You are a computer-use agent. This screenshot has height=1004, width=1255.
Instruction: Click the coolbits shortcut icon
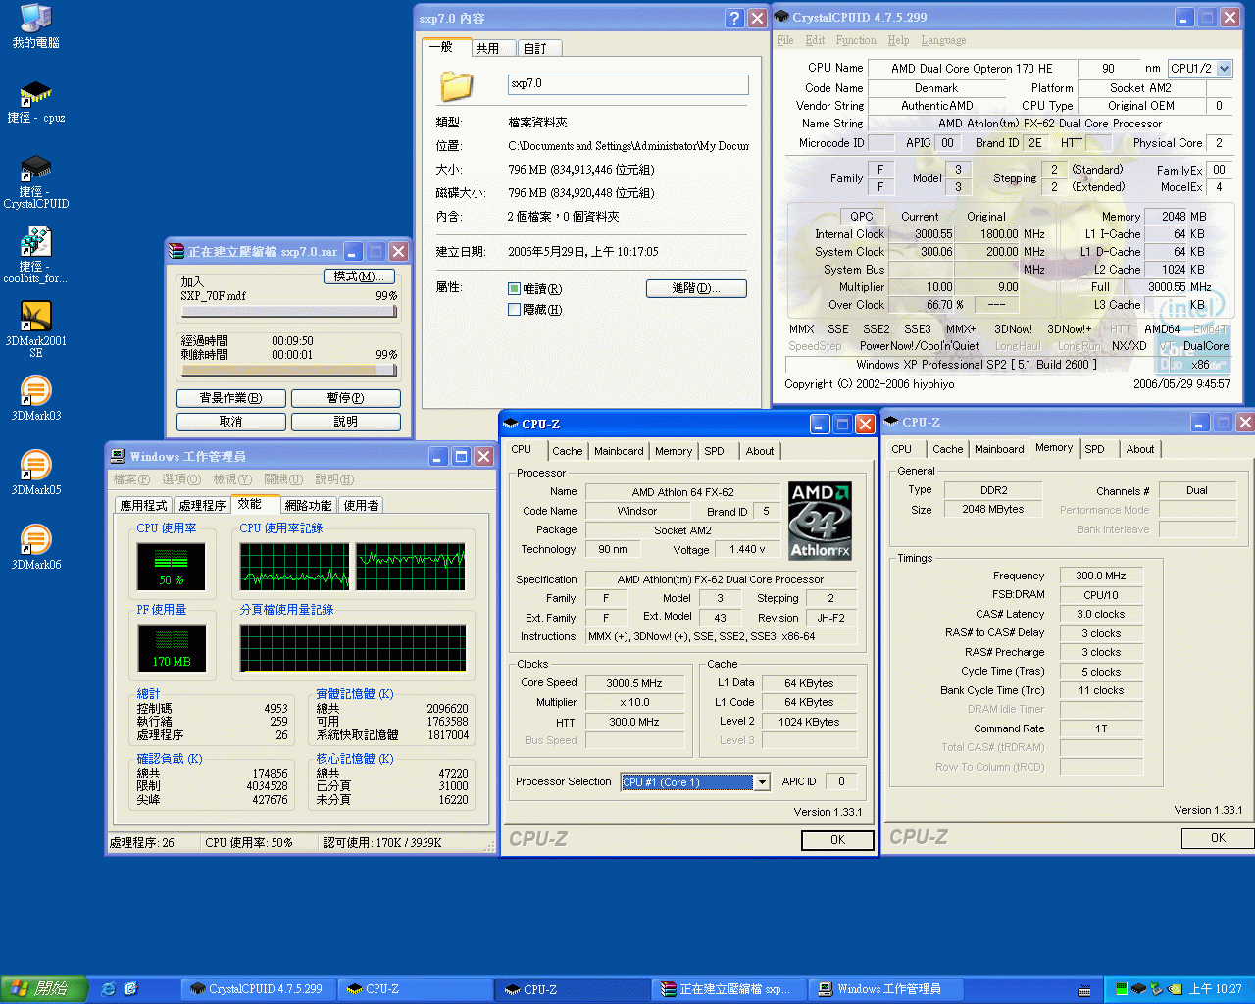coord(35,243)
